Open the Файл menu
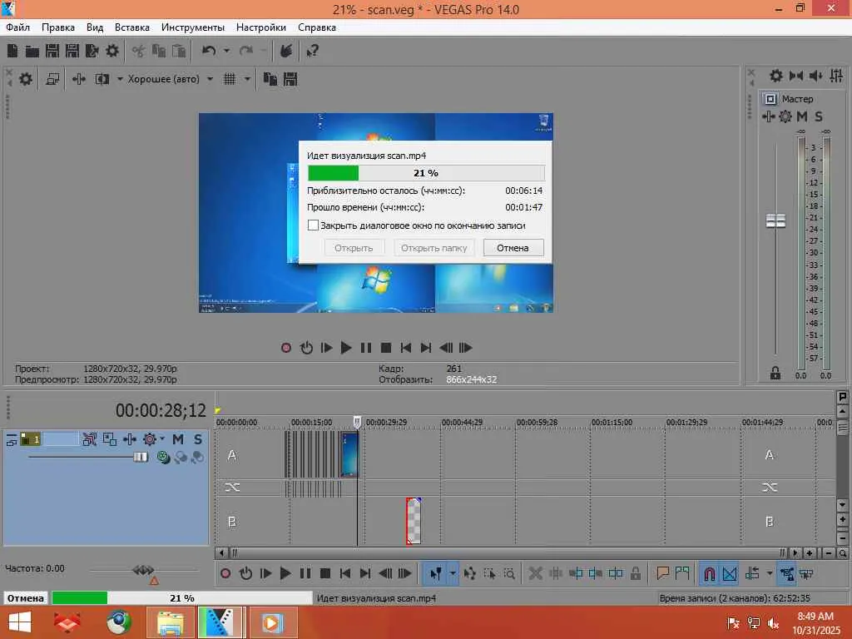This screenshot has height=639, width=852. [x=18, y=27]
